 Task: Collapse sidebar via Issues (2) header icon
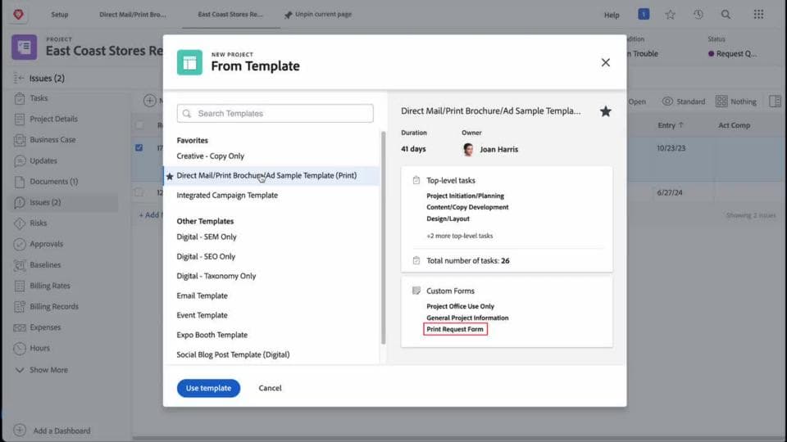click(x=19, y=79)
